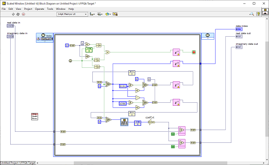Open the Align Objects dropdown
The width and height of the screenshot is (269, 165).
[92, 14]
